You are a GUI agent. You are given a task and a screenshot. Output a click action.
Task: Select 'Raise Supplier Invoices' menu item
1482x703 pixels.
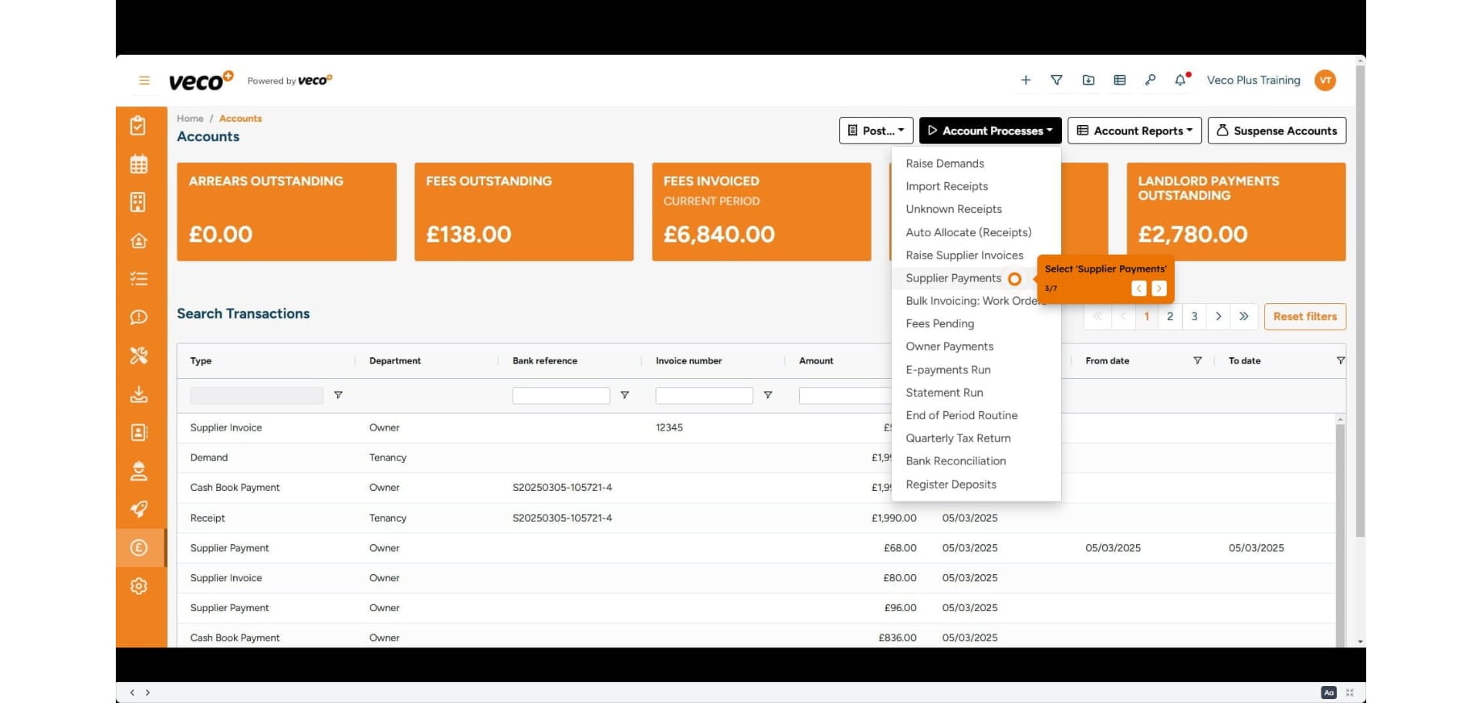(x=976, y=255)
